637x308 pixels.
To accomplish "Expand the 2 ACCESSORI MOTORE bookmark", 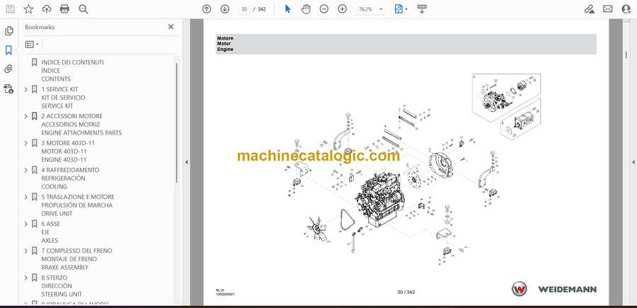I will (26, 116).
